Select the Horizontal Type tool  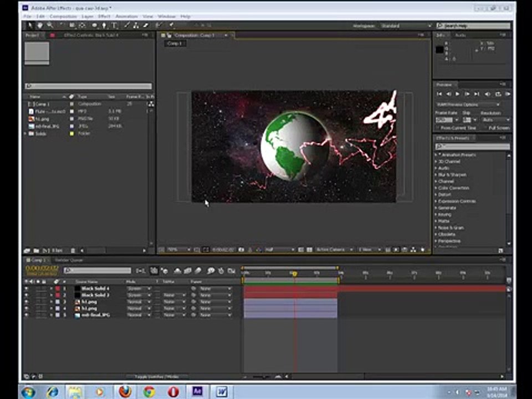click(x=114, y=25)
